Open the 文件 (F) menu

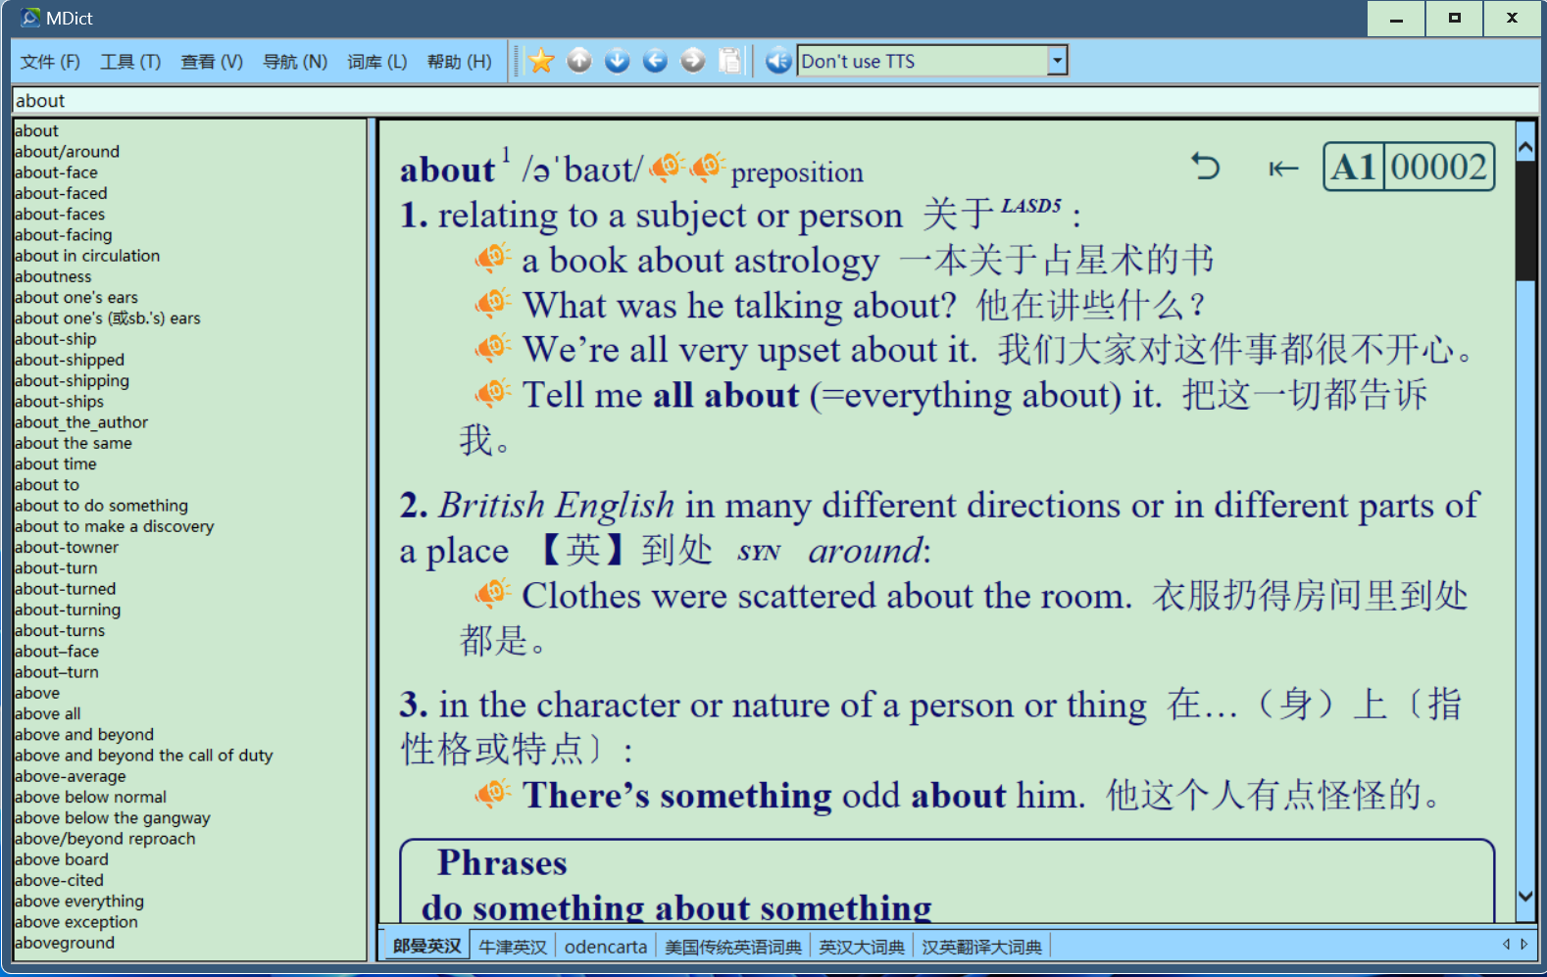click(50, 62)
